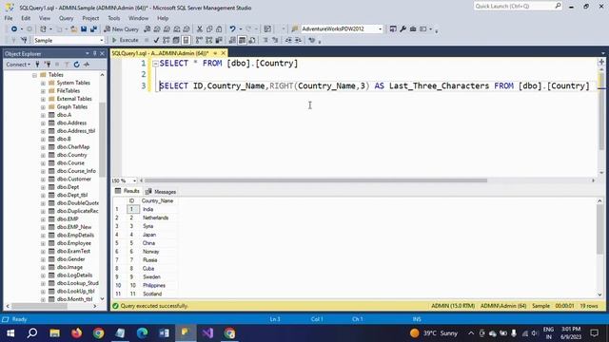Open the Query menu
Screen dimensions: 609x342
[66, 18]
